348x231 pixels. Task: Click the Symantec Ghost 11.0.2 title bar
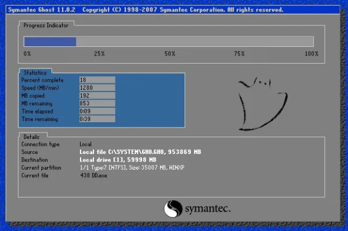pyautogui.click(x=173, y=10)
